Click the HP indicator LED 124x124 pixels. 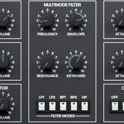tap(85, 104)
